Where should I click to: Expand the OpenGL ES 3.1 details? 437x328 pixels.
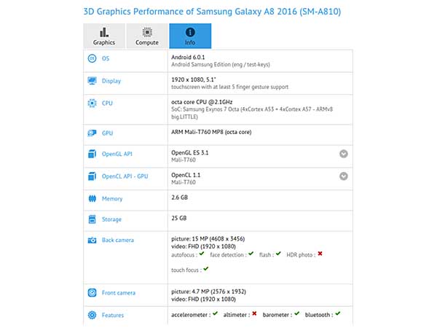[x=343, y=154]
